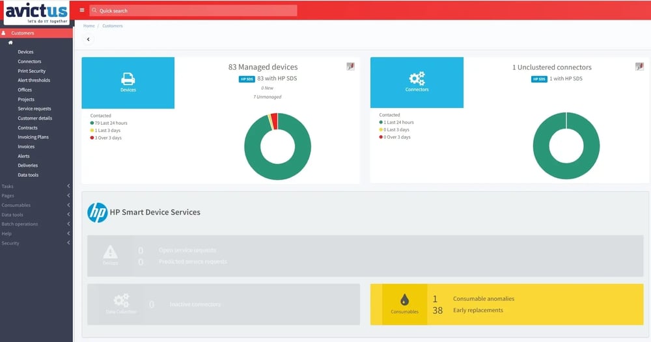This screenshot has width=651, height=342.
Task: Click the Connectors gears tile icon
Action: pos(417,79)
